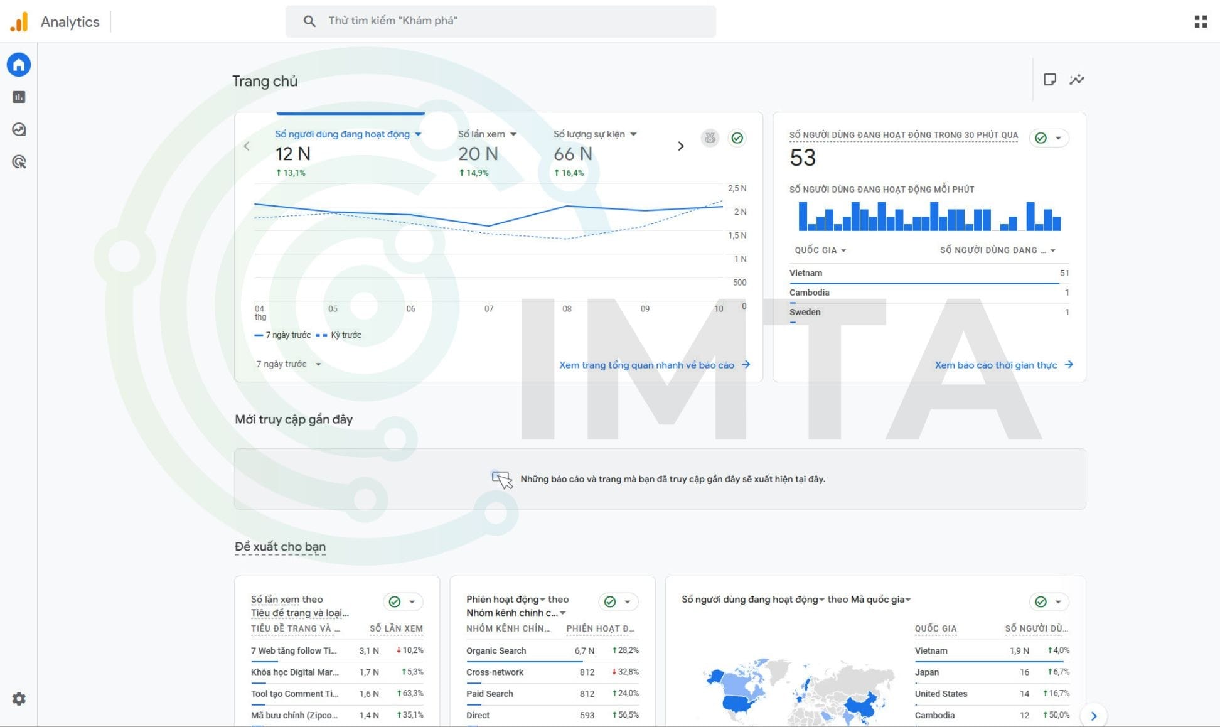Screen dimensions: 1220x727
Task: Click the Google Analytics logo
Action: tap(19, 21)
